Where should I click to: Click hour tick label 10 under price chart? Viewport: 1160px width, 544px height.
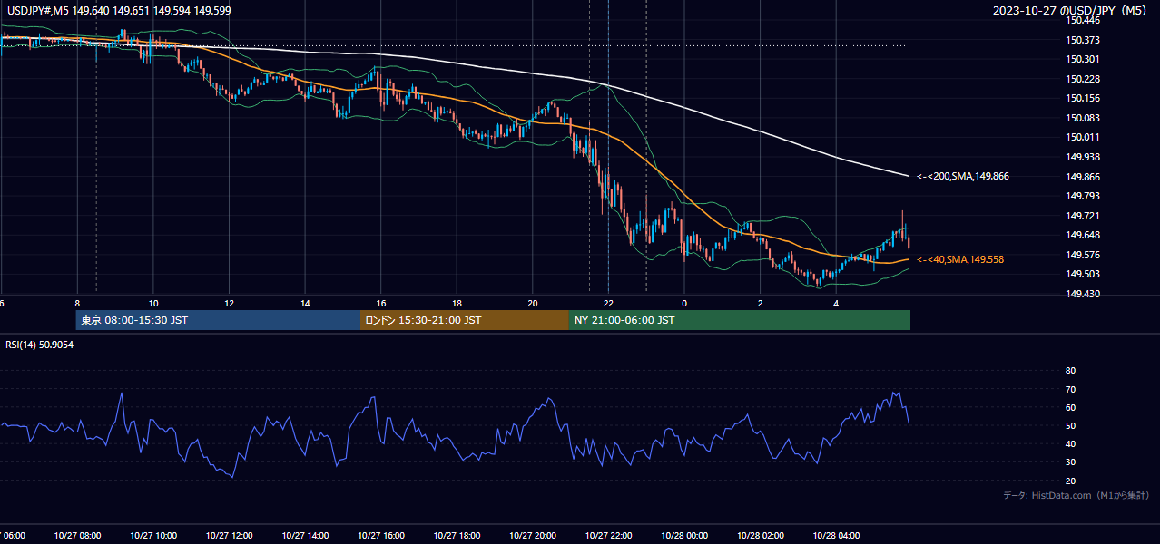(x=153, y=303)
